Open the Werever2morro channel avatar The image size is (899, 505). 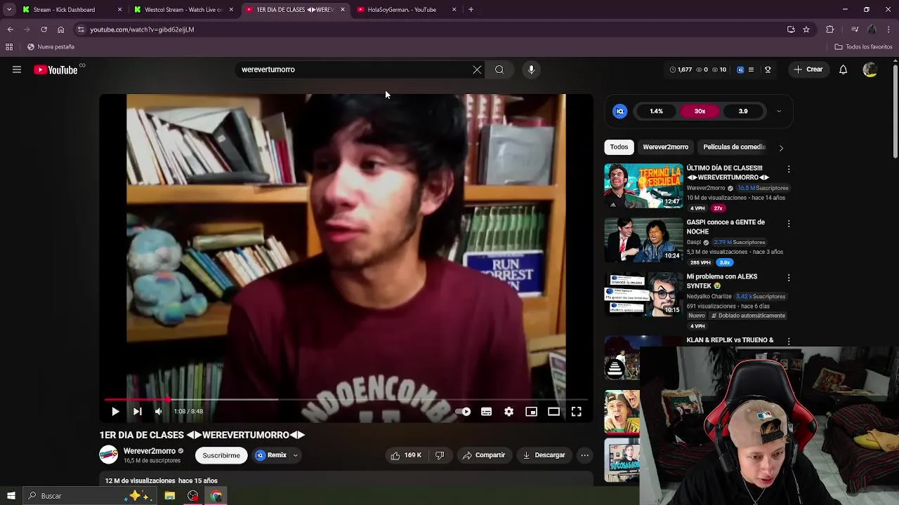pyautogui.click(x=109, y=455)
